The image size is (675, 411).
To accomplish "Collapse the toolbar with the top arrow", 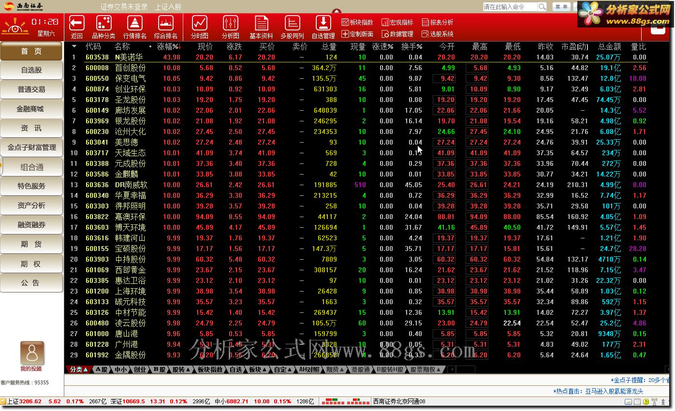I will pyautogui.click(x=337, y=11).
